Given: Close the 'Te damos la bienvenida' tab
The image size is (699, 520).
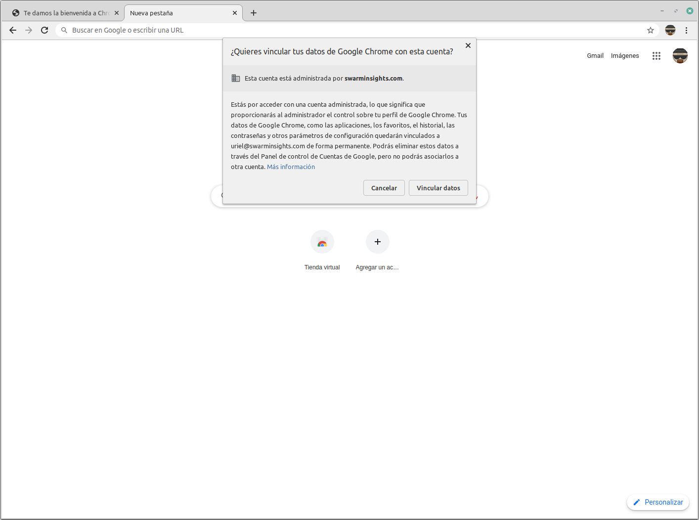Looking at the screenshot, I should coord(117,13).
